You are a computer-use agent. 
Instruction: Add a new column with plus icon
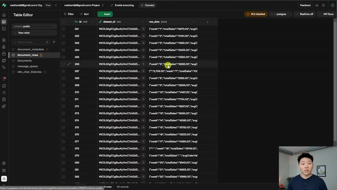pyautogui.click(x=208, y=22)
